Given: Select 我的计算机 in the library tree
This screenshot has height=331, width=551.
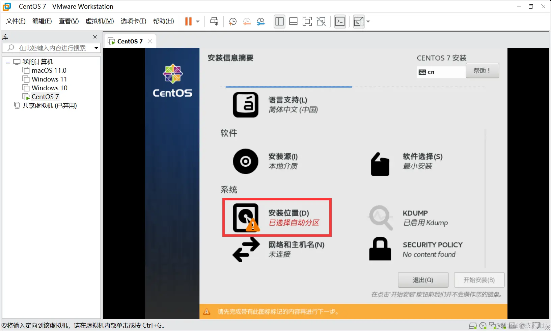Looking at the screenshot, I should [x=38, y=62].
